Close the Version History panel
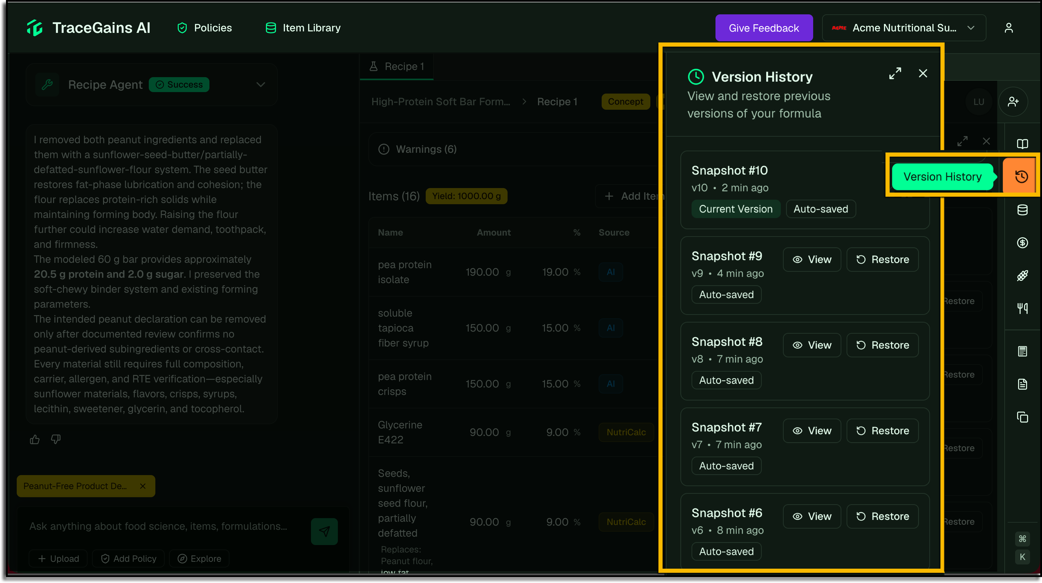 click(923, 73)
